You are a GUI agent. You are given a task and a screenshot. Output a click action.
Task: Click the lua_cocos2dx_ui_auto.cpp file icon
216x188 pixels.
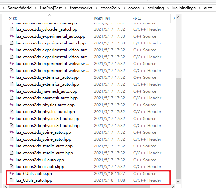pos(12,160)
